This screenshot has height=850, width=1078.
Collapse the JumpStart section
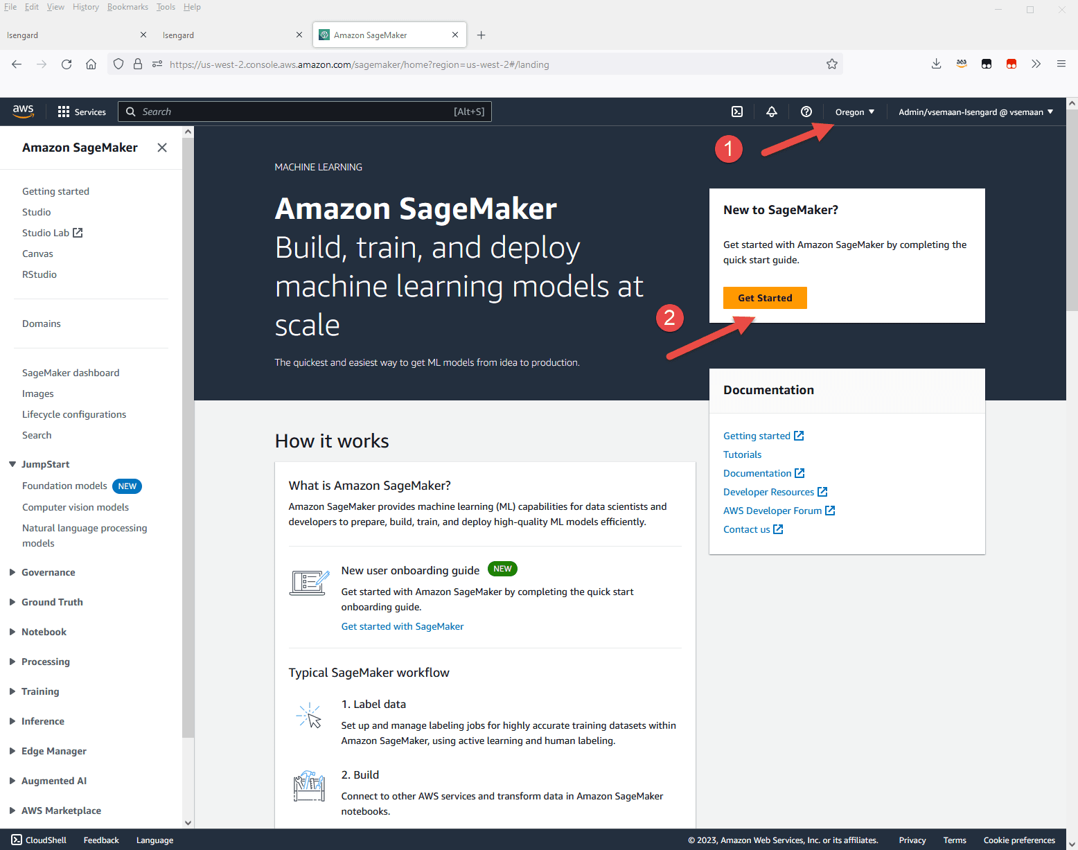(12, 464)
